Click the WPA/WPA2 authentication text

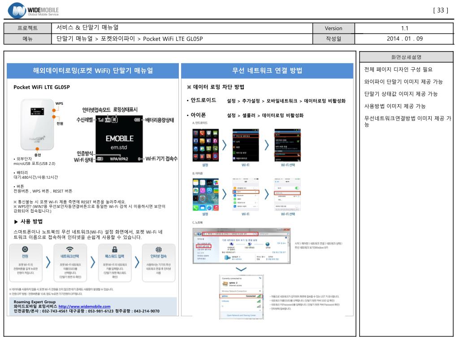point(119,159)
